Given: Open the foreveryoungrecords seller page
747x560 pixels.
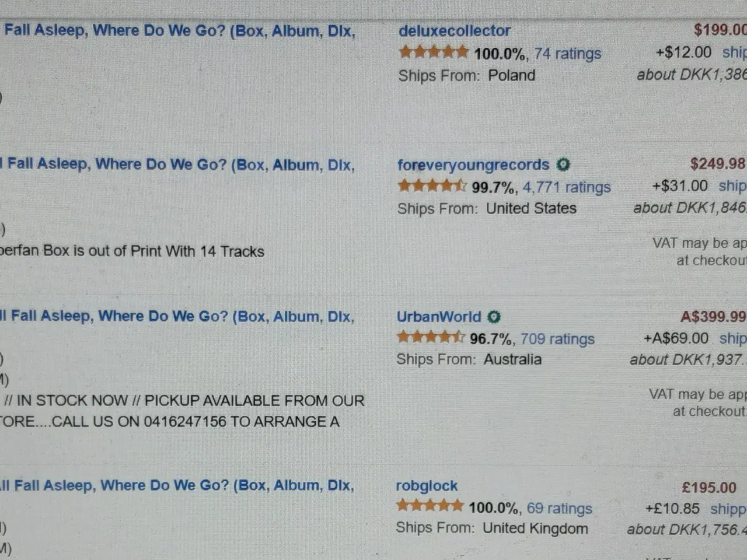Looking at the screenshot, I should coord(473,165).
